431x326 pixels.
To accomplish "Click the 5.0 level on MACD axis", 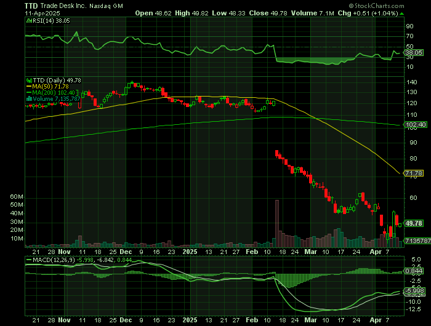I will [x=416, y=260].
